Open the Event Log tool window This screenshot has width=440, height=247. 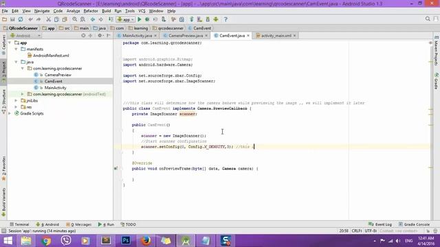point(380,224)
